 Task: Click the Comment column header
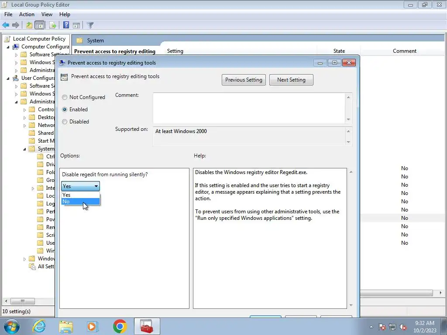click(404, 51)
